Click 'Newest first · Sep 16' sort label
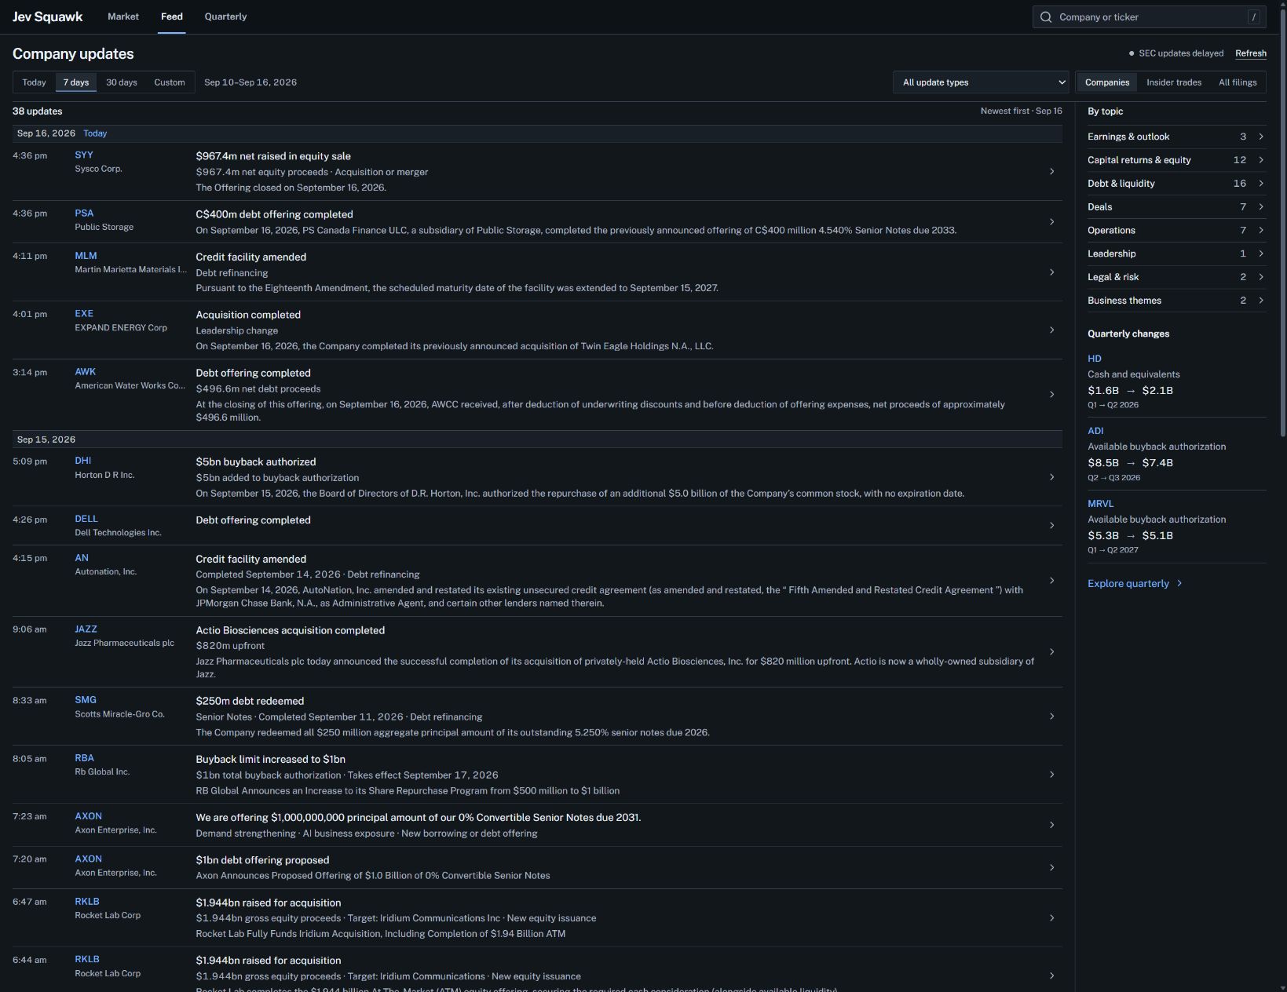This screenshot has height=992, width=1287. pos(1021,111)
